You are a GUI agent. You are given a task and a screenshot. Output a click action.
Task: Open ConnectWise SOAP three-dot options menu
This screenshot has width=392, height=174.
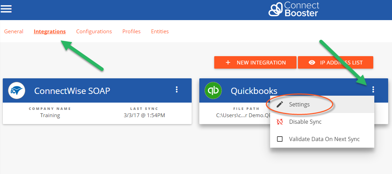coord(177,90)
